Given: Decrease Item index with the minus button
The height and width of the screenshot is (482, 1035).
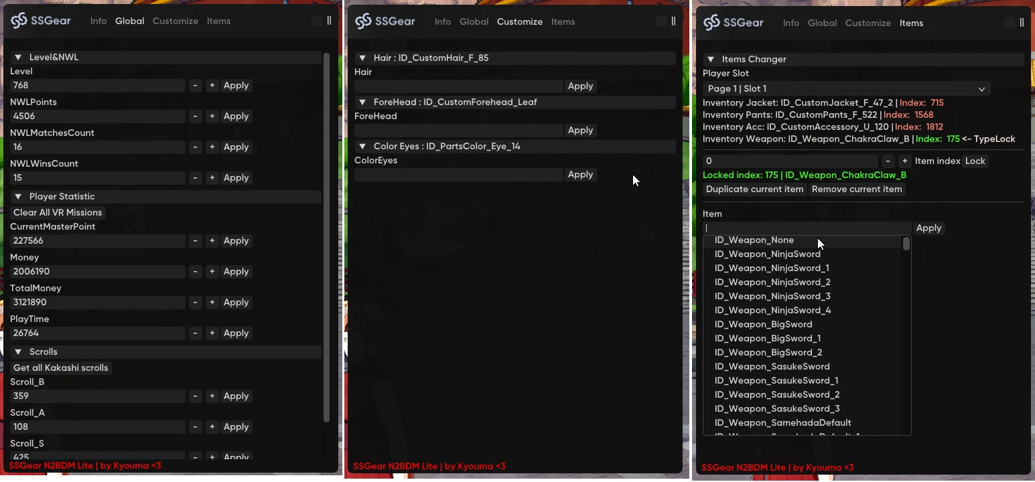Looking at the screenshot, I should coord(888,161).
